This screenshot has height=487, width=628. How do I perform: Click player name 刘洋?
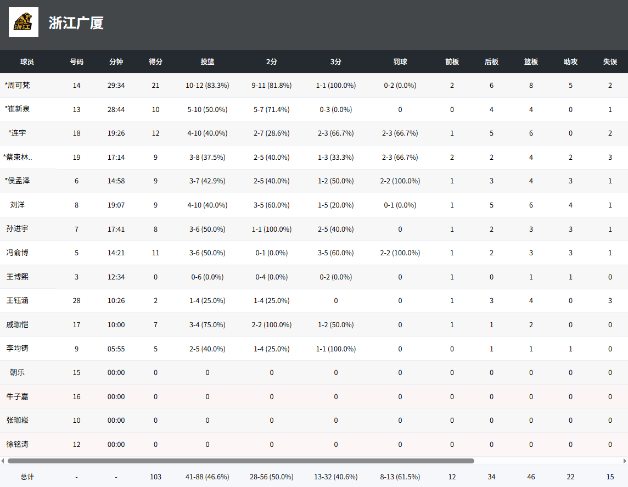18,205
